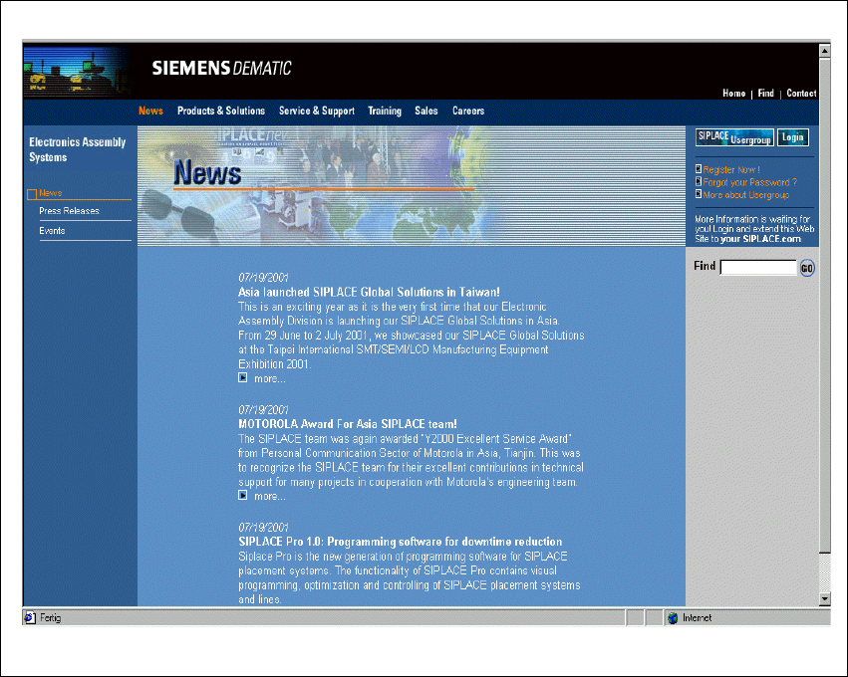This screenshot has width=848, height=677.
Task: Open Service & Support menu
Action: [x=316, y=111]
